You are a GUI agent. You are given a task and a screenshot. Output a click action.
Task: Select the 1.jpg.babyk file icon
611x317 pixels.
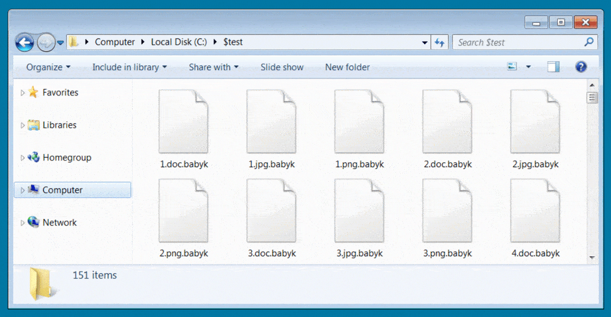point(272,122)
